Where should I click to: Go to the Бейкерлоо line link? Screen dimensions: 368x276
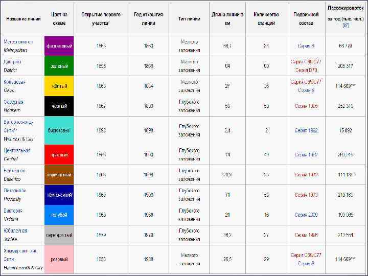pyautogui.click(x=14, y=171)
